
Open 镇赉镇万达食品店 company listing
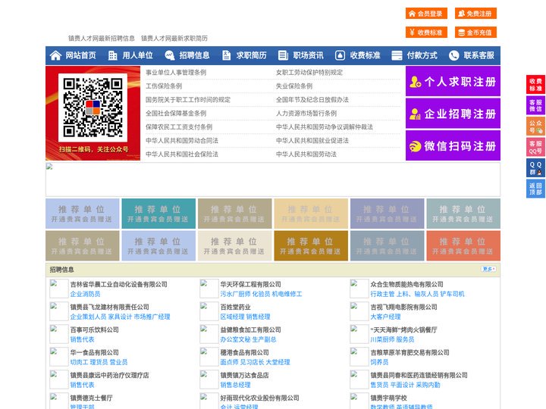[244, 375]
